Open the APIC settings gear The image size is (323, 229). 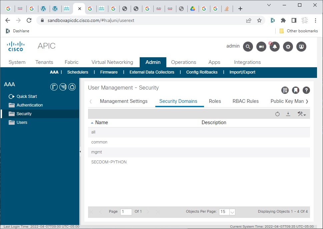[x=288, y=47]
